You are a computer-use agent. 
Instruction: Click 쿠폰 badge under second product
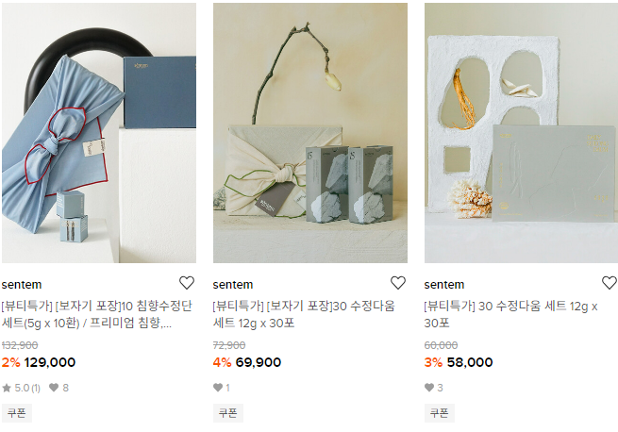(x=228, y=413)
